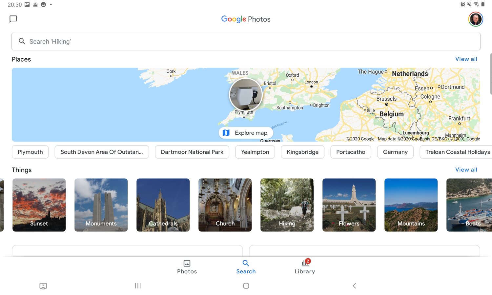This screenshot has height=295, width=492.
Task: Open the Boats thumbnail
Action: click(x=469, y=205)
